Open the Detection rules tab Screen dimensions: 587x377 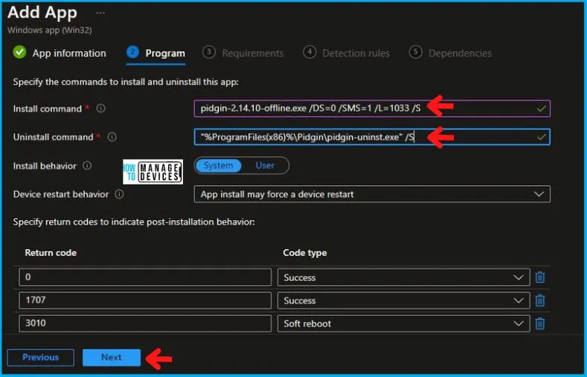356,53
